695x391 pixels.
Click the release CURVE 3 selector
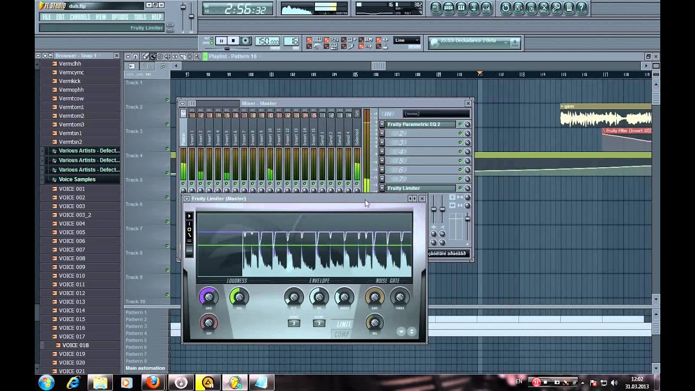[319, 323]
